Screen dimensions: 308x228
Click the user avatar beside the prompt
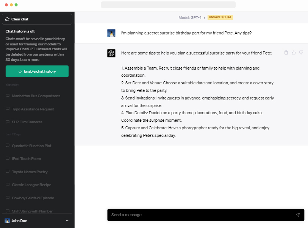point(111,33)
